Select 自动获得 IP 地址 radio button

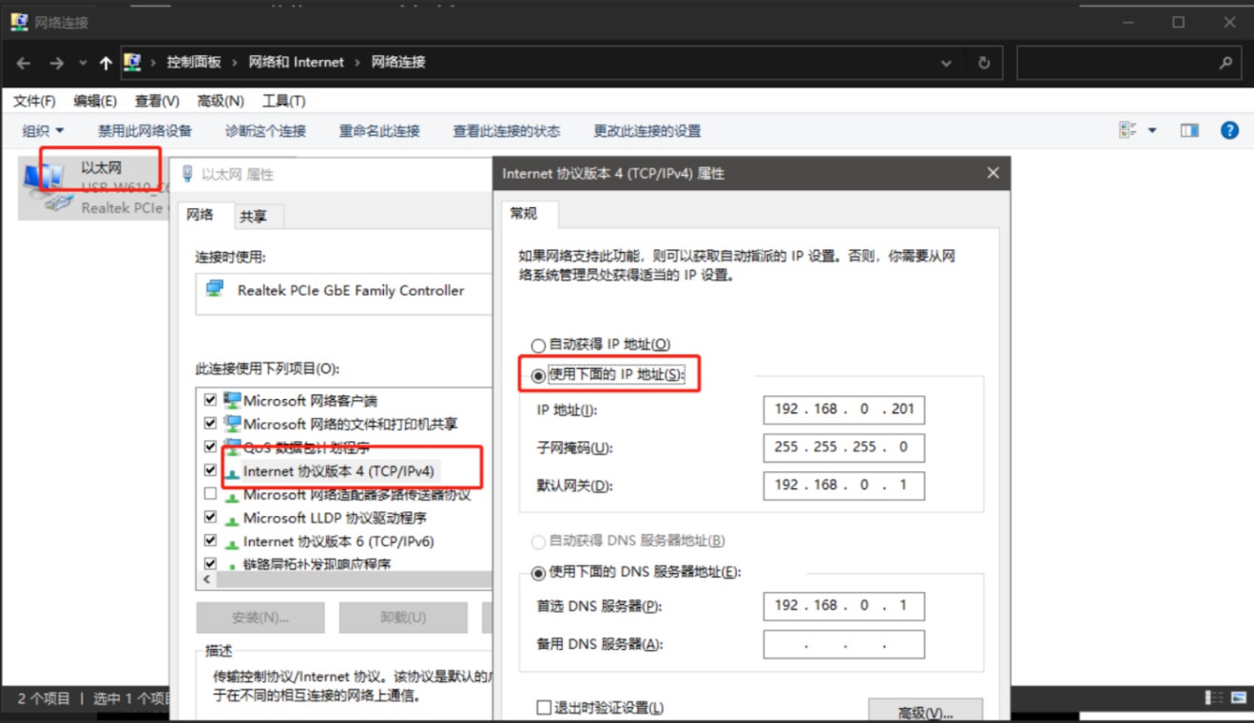tap(539, 345)
